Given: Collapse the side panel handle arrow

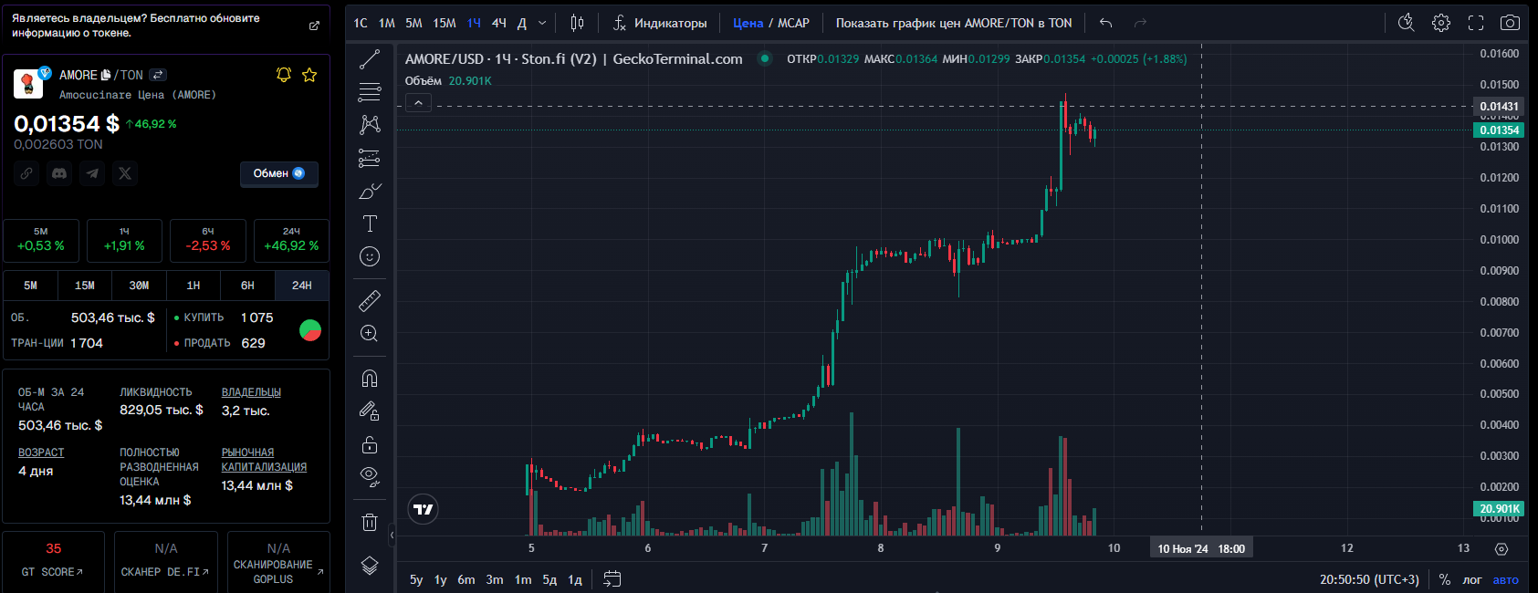Looking at the screenshot, I should pyautogui.click(x=392, y=536).
